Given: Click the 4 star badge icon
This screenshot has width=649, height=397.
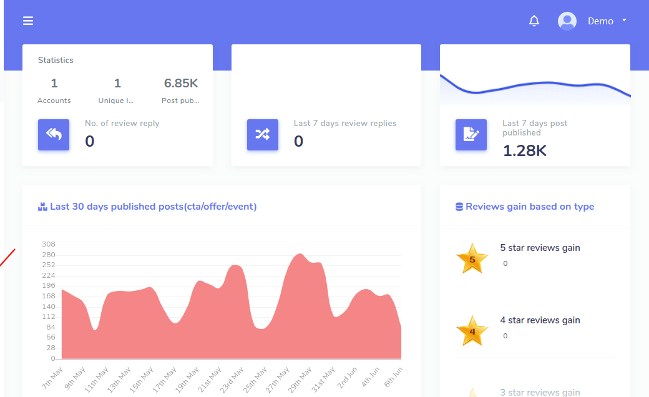Looking at the screenshot, I should [x=472, y=331].
